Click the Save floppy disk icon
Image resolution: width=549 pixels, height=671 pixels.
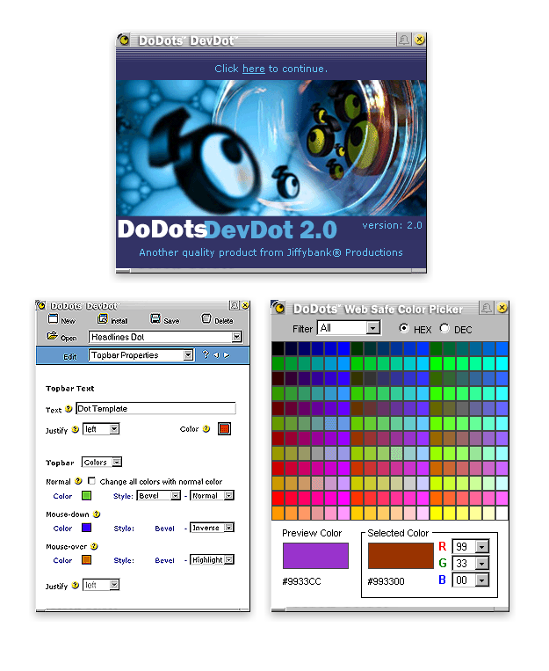(x=155, y=319)
